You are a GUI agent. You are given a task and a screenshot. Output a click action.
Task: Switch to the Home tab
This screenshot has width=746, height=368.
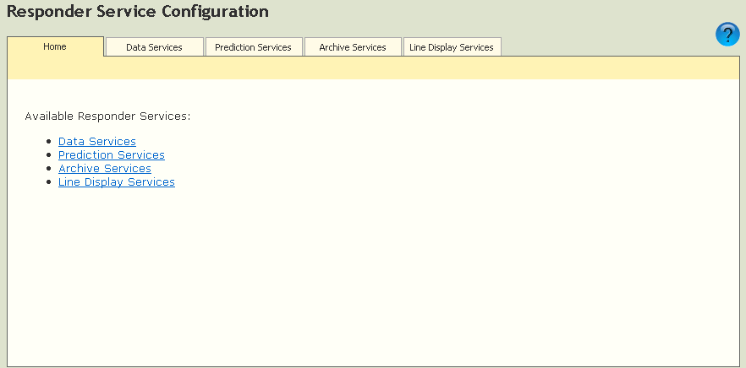click(55, 46)
